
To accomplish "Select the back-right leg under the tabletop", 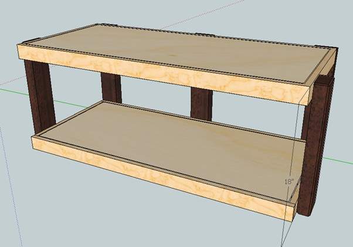I will pos(199,102).
